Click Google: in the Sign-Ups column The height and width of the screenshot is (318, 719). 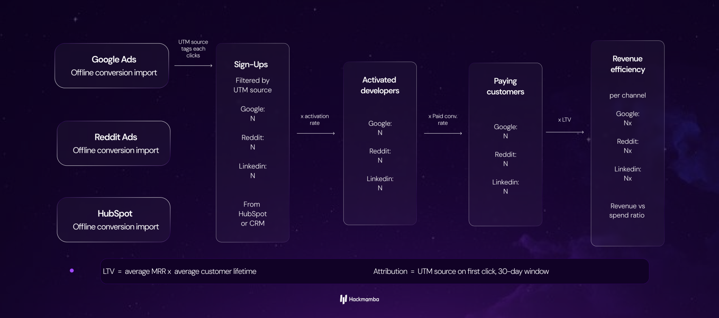coord(253,109)
